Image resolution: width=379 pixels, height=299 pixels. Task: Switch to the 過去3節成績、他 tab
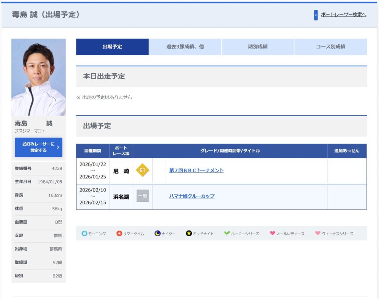(185, 47)
